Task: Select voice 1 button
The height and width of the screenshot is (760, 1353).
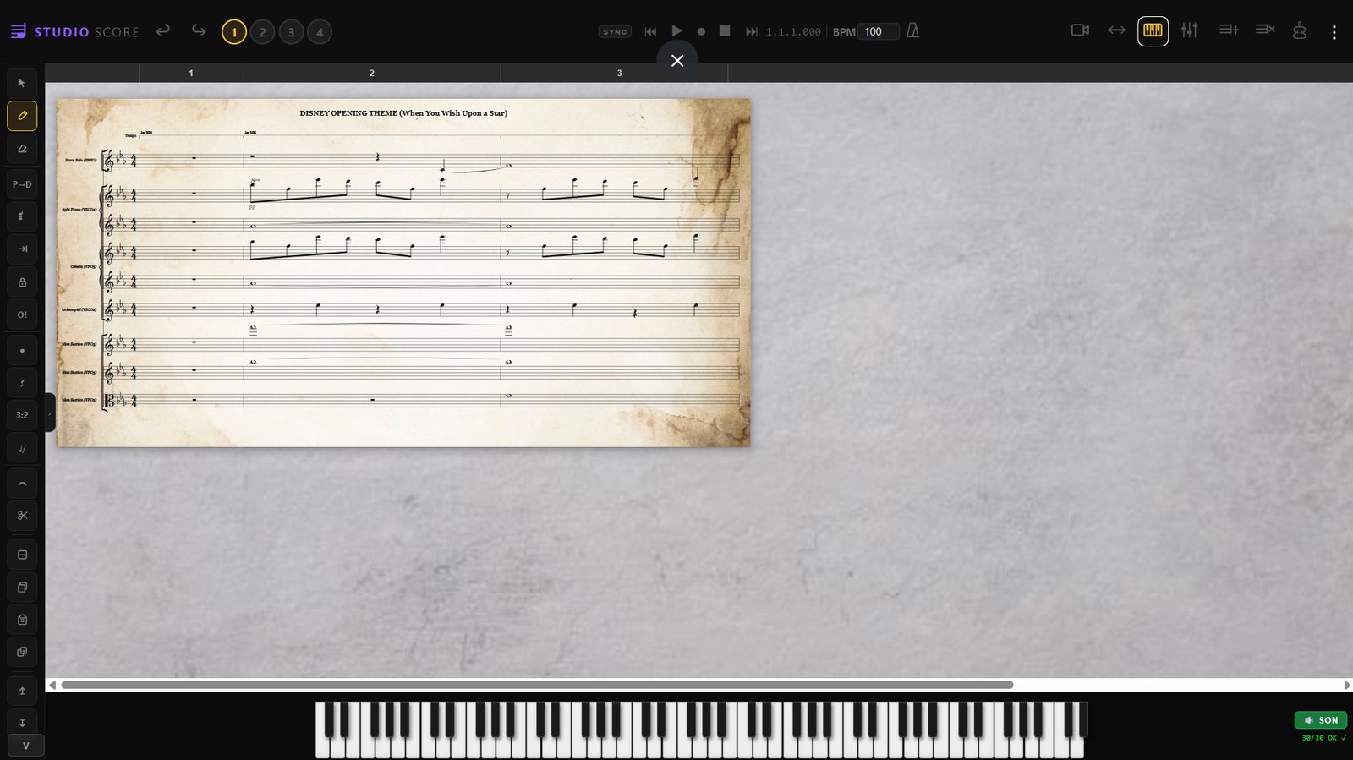Action: [234, 32]
